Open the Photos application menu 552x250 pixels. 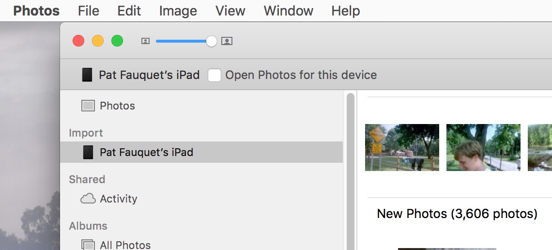36,11
